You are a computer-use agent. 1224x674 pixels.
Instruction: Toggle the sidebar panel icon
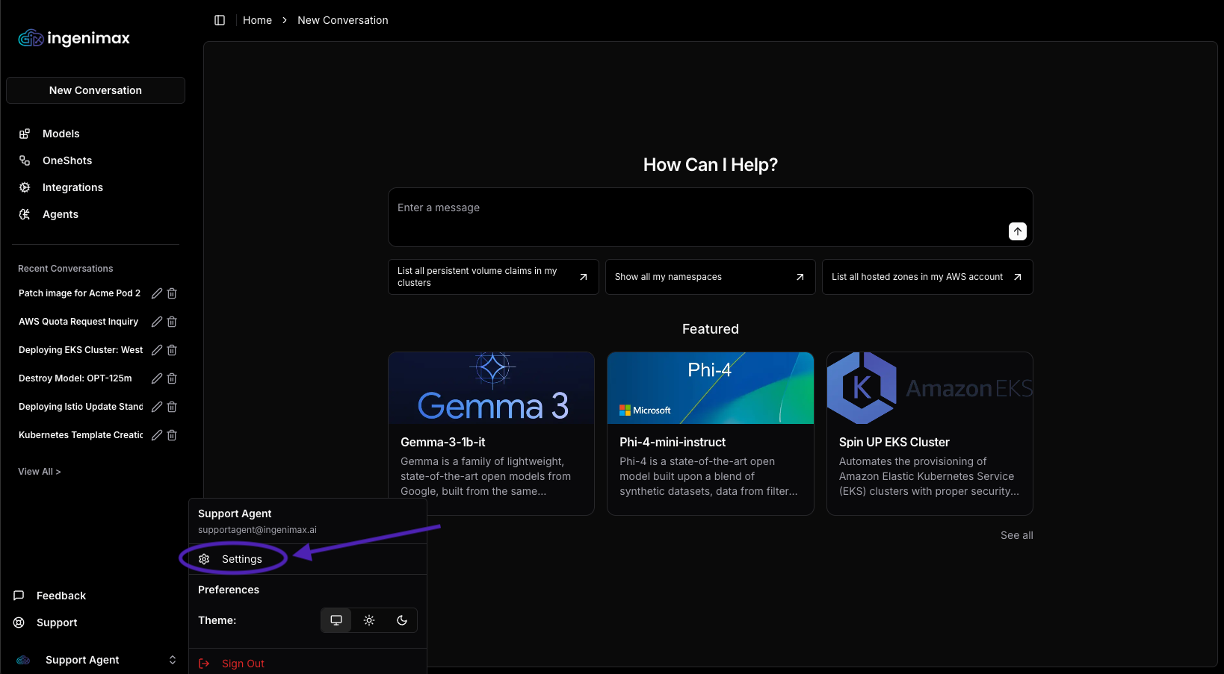220,20
